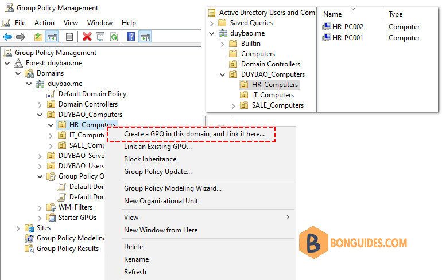This screenshot has width=442, height=280.
Task: Expand SALE_Computers in AD window
Action: [x=234, y=106]
